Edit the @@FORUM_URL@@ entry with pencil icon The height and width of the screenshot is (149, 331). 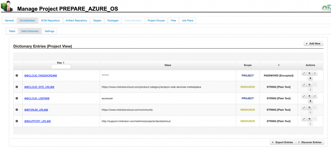304,108
